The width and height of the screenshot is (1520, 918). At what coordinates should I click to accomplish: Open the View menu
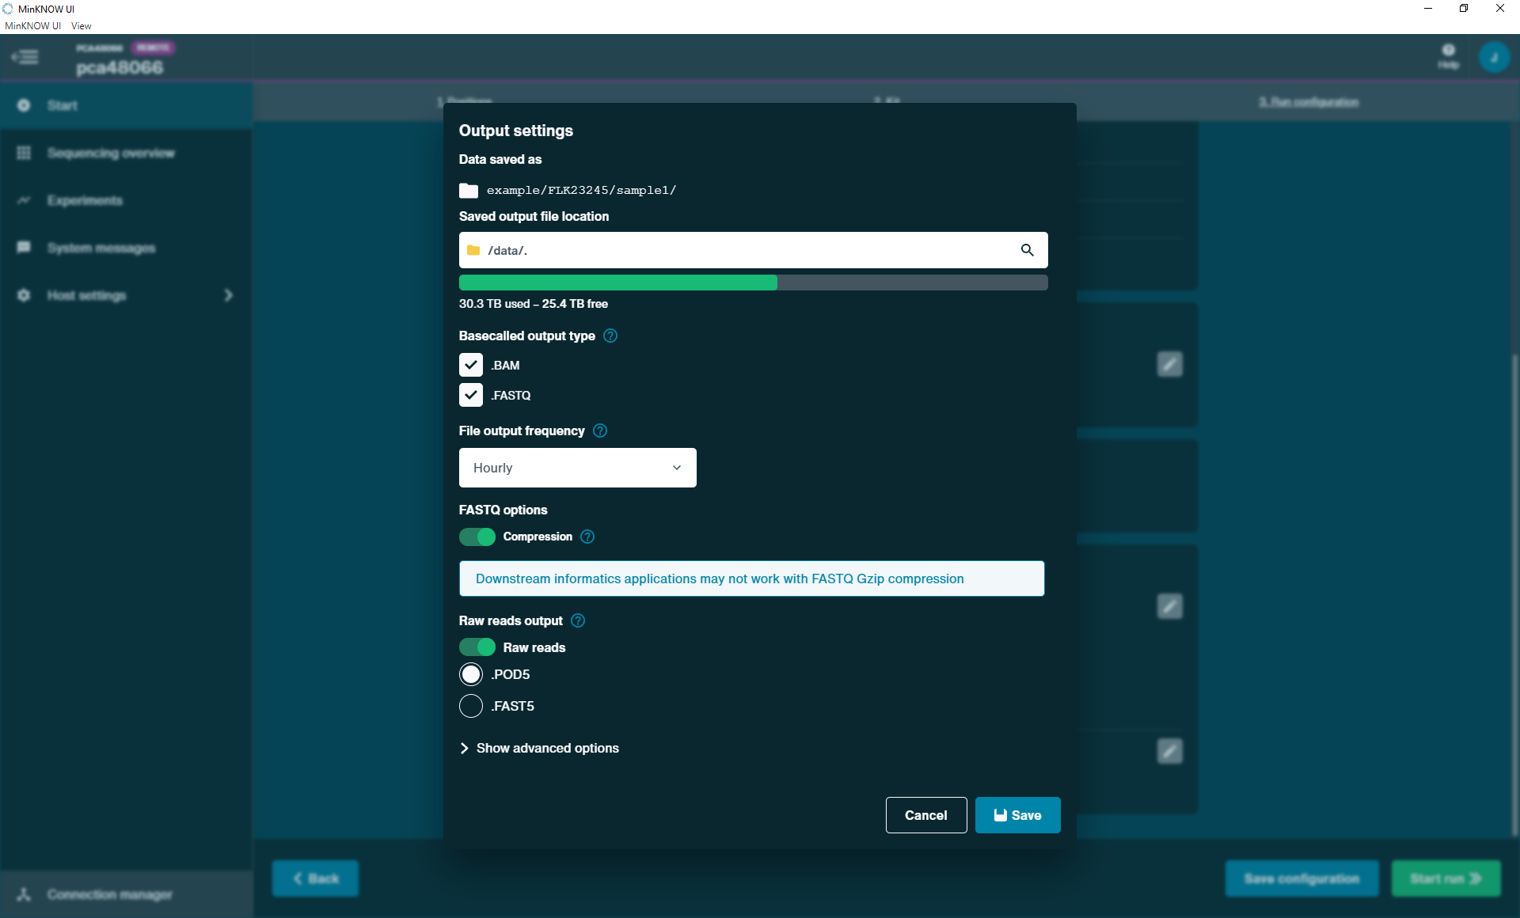80,25
